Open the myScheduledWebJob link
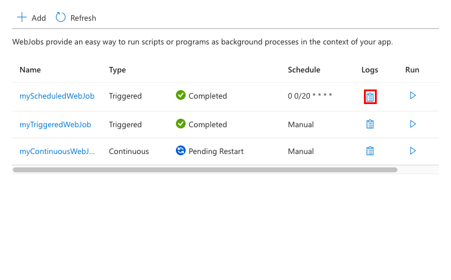The width and height of the screenshot is (451, 280). pos(57,96)
